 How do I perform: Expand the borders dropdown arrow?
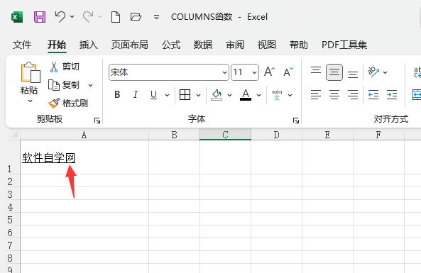(x=198, y=95)
